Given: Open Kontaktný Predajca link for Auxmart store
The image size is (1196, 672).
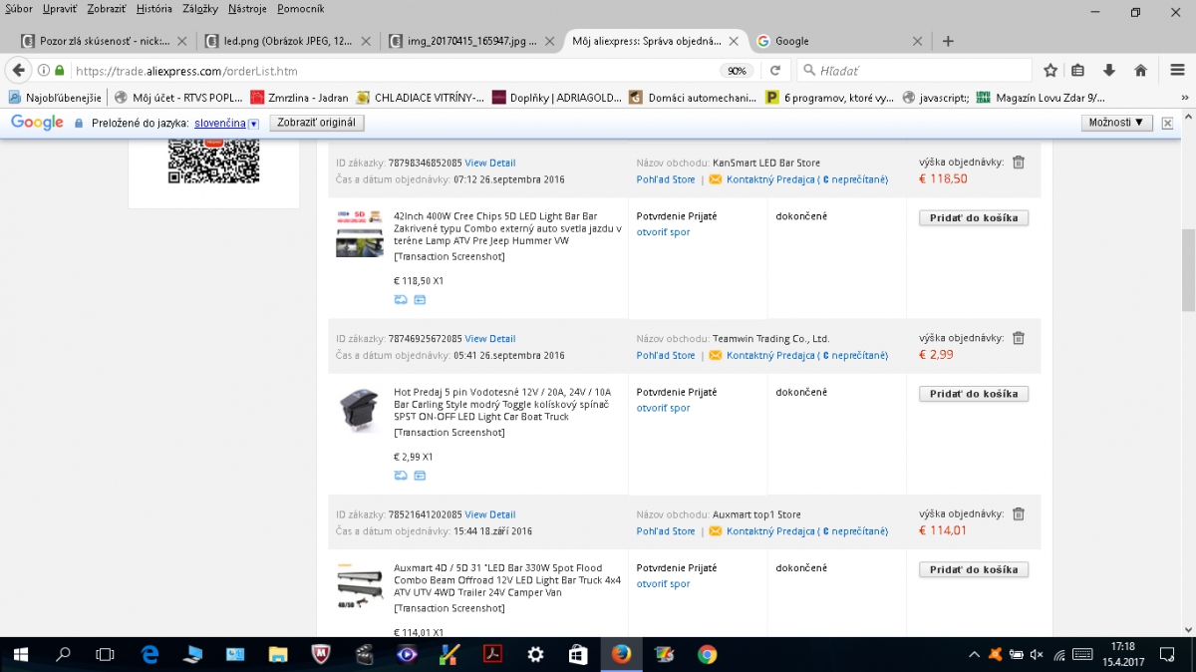Looking at the screenshot, I should (x=807, y=531).
